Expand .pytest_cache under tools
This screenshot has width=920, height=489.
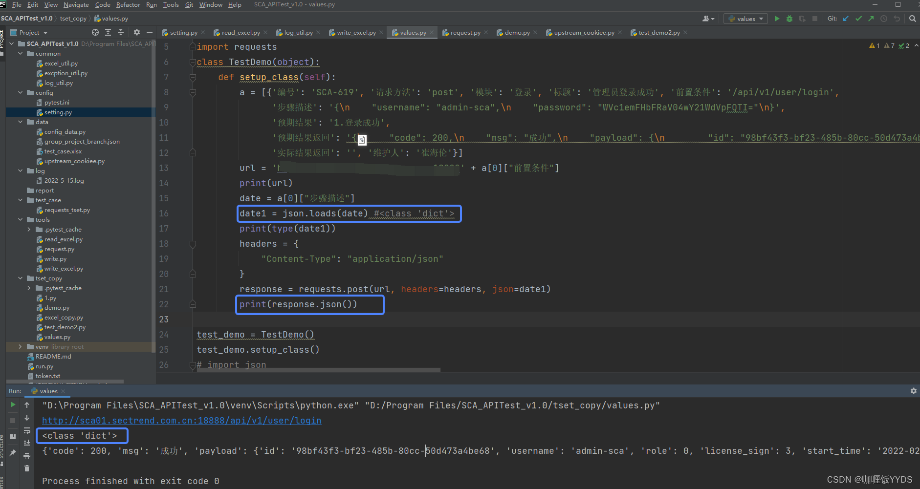coord(29,230)
